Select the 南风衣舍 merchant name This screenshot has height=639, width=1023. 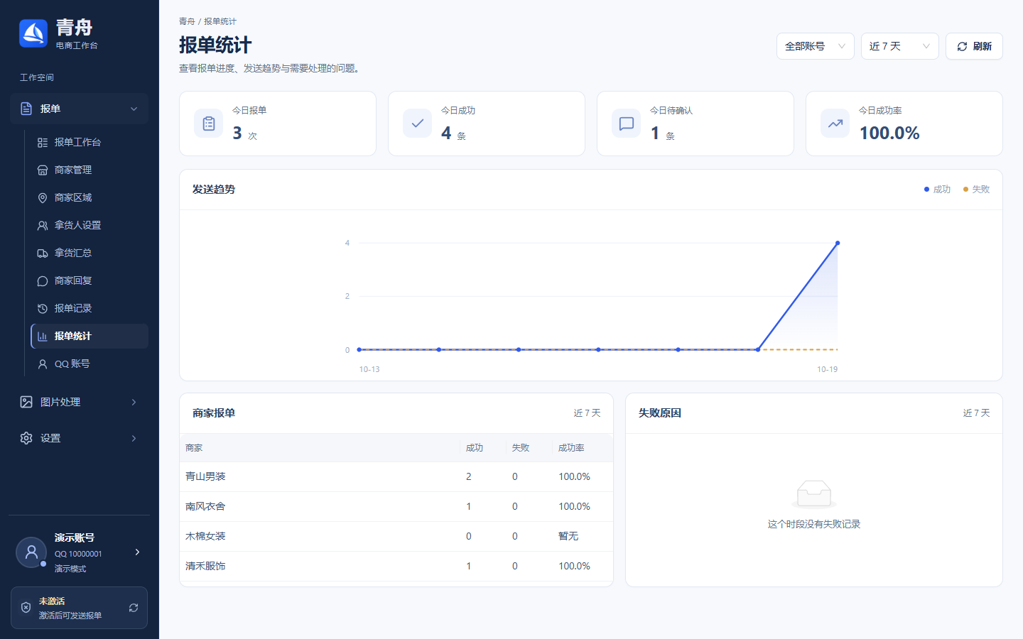click(x=205, y=506)
